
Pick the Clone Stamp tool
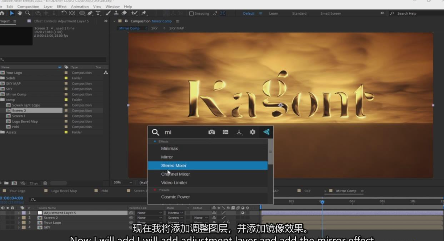coord(116,13)
